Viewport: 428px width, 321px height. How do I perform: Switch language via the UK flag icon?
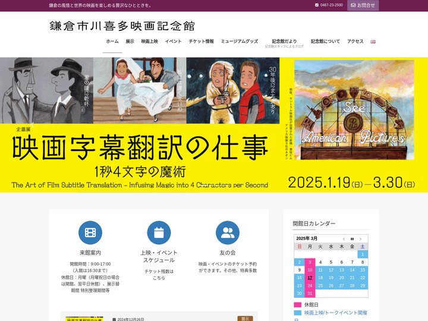[373, 42]
